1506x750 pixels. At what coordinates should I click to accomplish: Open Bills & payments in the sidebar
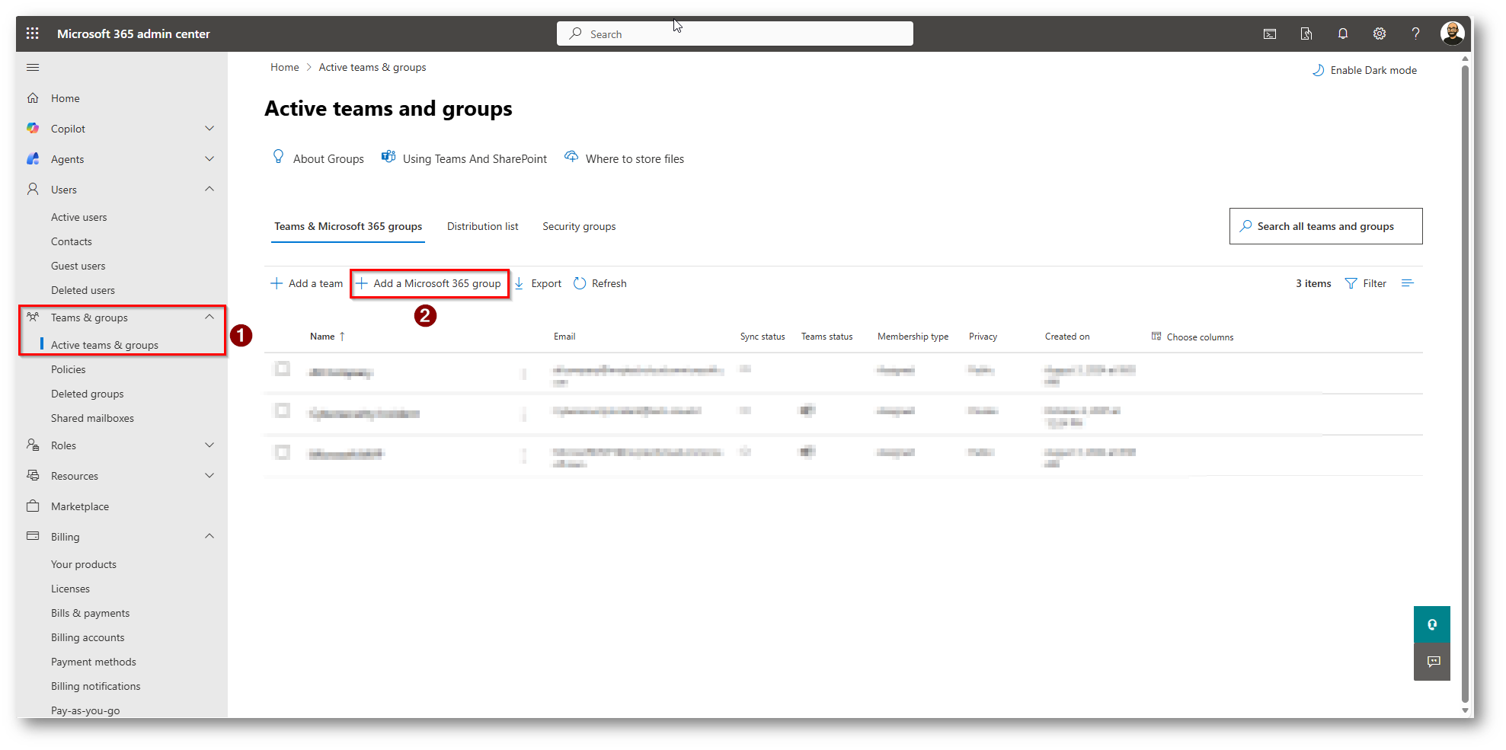(x=91, y=613)
